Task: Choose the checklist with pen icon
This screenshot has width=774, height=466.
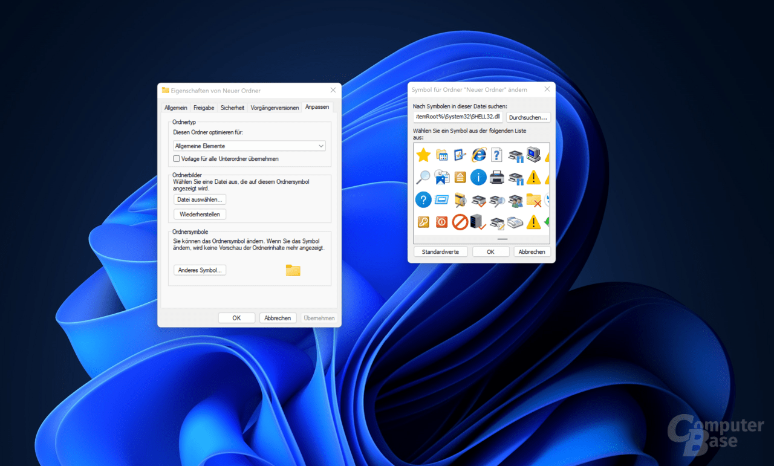Action: pos(460,155)
